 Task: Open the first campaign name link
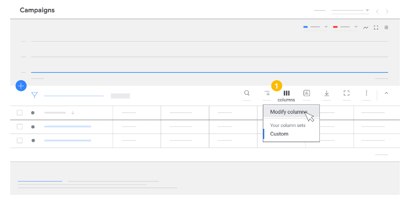68,126
